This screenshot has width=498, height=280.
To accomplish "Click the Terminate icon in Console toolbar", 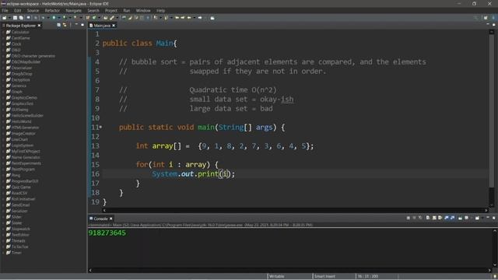I will [408, 218].
